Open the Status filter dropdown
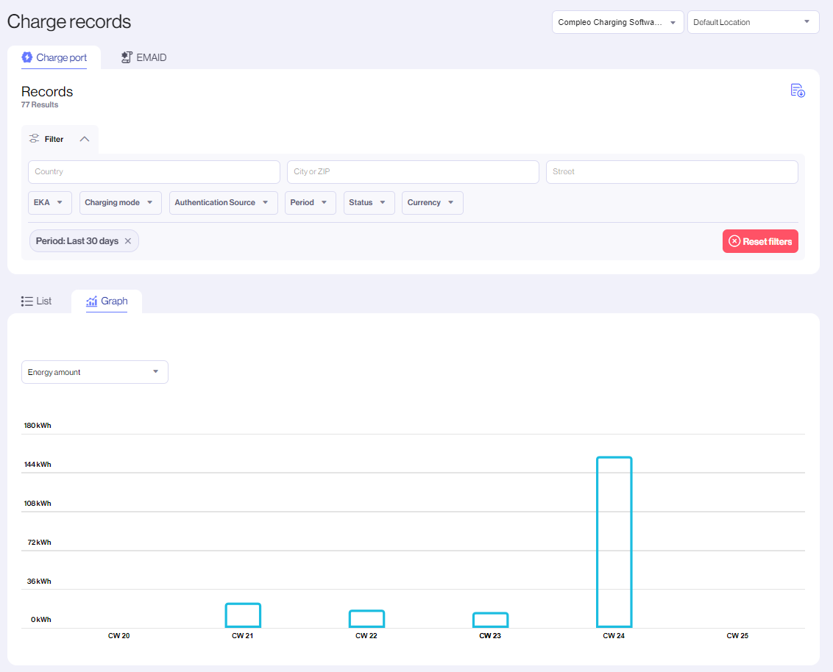The height and width of the screenshot is (672, 833). click(x=369, y=203)
